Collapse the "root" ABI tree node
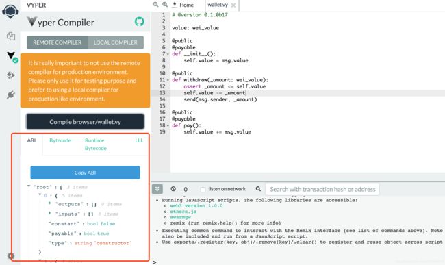The height and width of the screenshot is (265, 445). click(29, 186)
